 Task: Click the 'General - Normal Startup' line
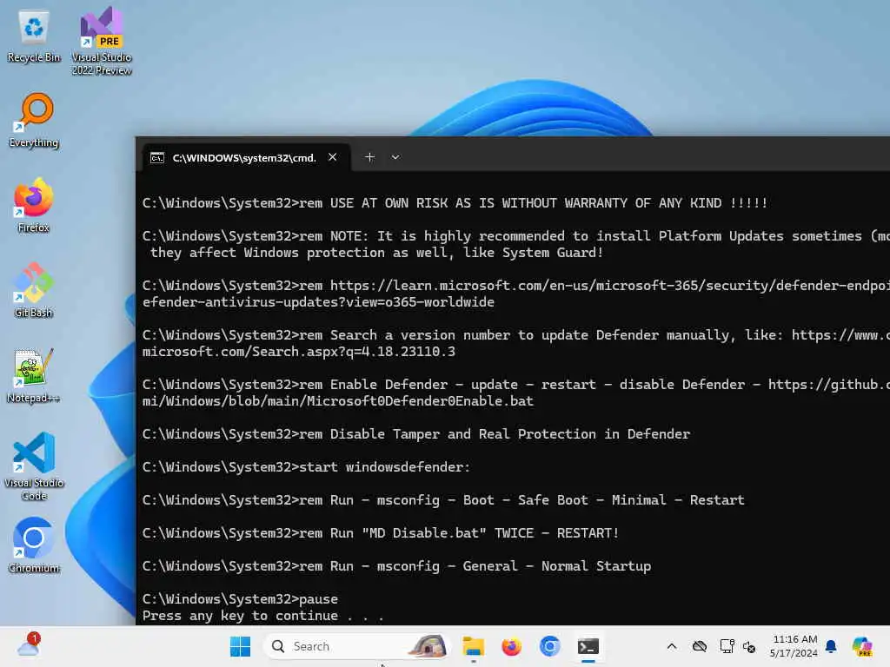(x=396, y=566)
